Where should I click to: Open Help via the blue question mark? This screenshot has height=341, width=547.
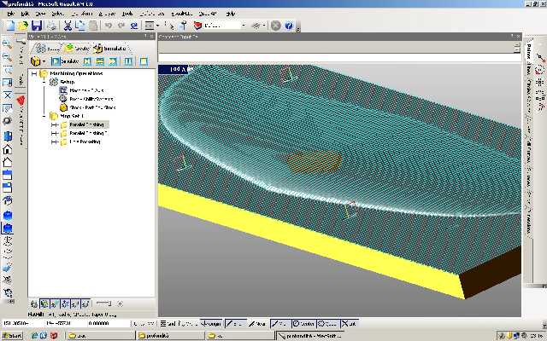click(x=290, y=26)
